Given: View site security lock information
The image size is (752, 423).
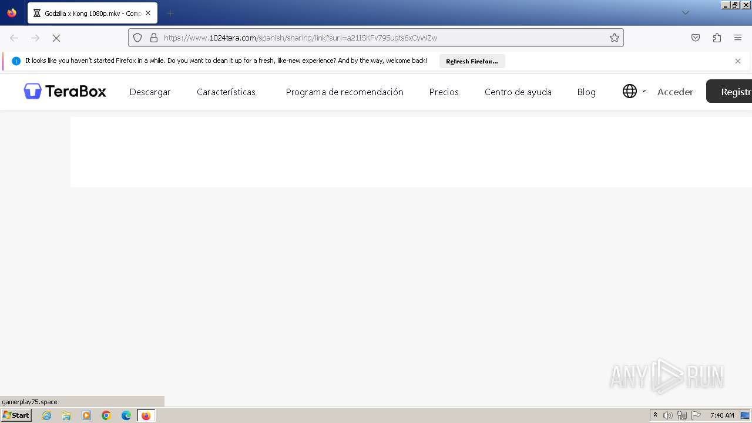Looking at the screenshot, I should pos(154,38).
